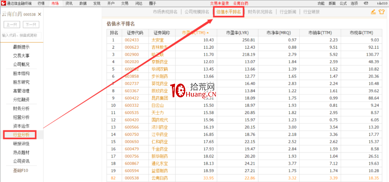The height and width of the screenshot is (182, 389).
Task: Open the 市场 menu
Action: tap(55, 4)
